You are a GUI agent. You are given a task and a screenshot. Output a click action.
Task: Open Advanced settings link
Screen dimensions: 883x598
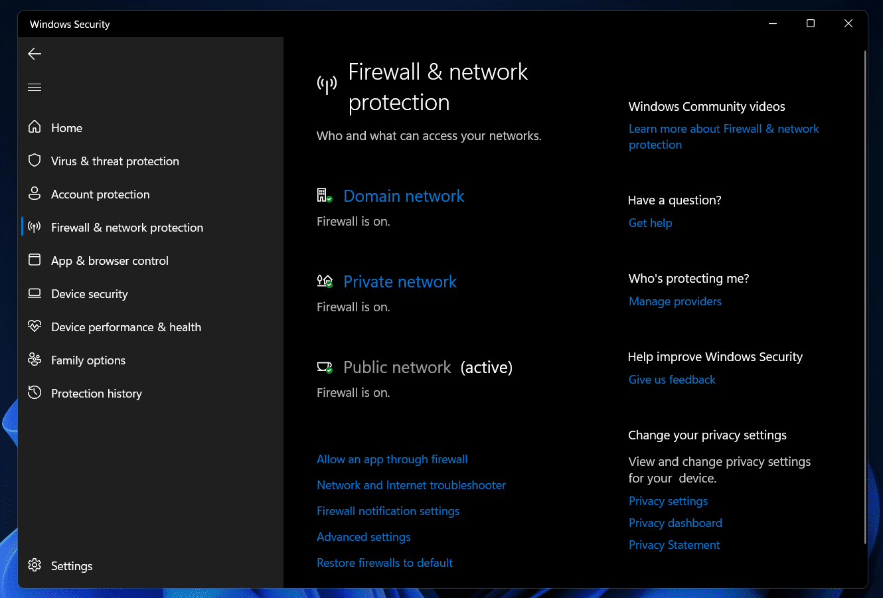[363, 537]
